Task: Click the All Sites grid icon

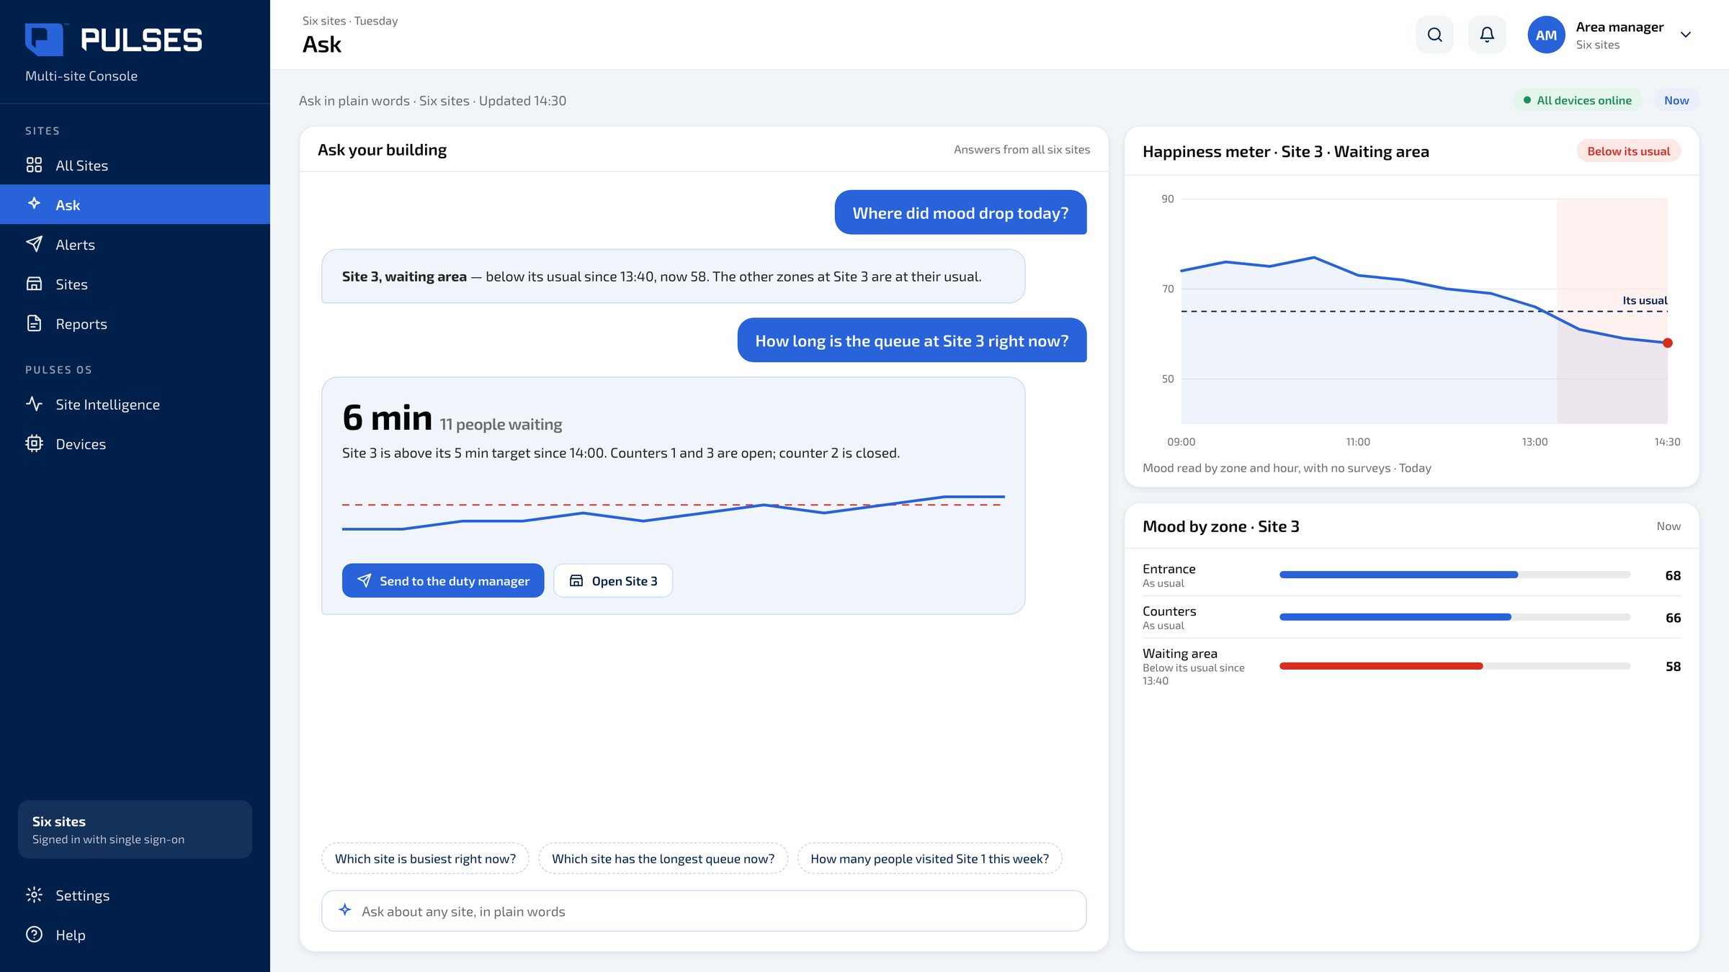Action: pyautogui.click(x=34, y=165)
